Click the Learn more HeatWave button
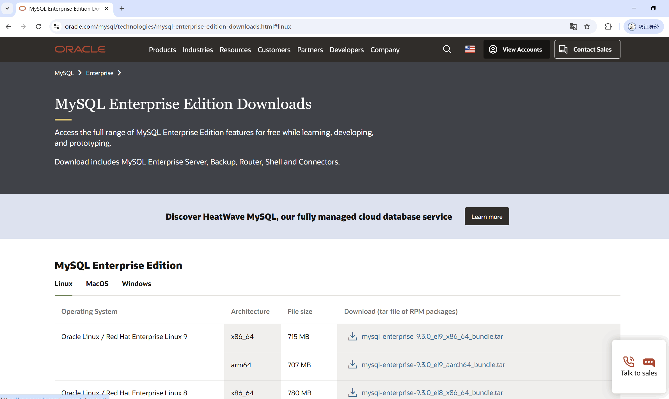This screenshot has width=669, height=399. click(487, 216)
